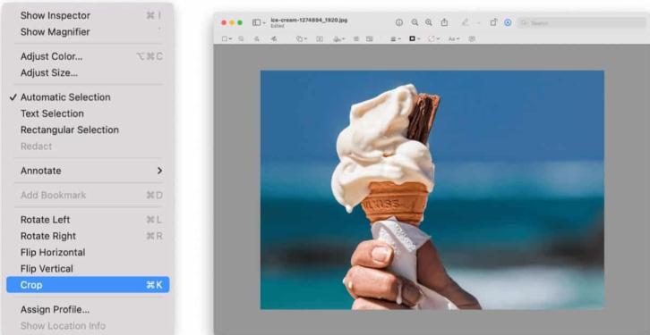Click the Adjust Size toolbar icon
This screenshot has width=650, height=335.
[370, 39]
